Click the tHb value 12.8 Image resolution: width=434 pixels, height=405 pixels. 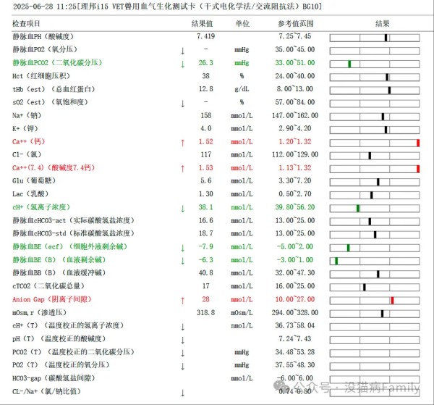[x=205, y=89]
